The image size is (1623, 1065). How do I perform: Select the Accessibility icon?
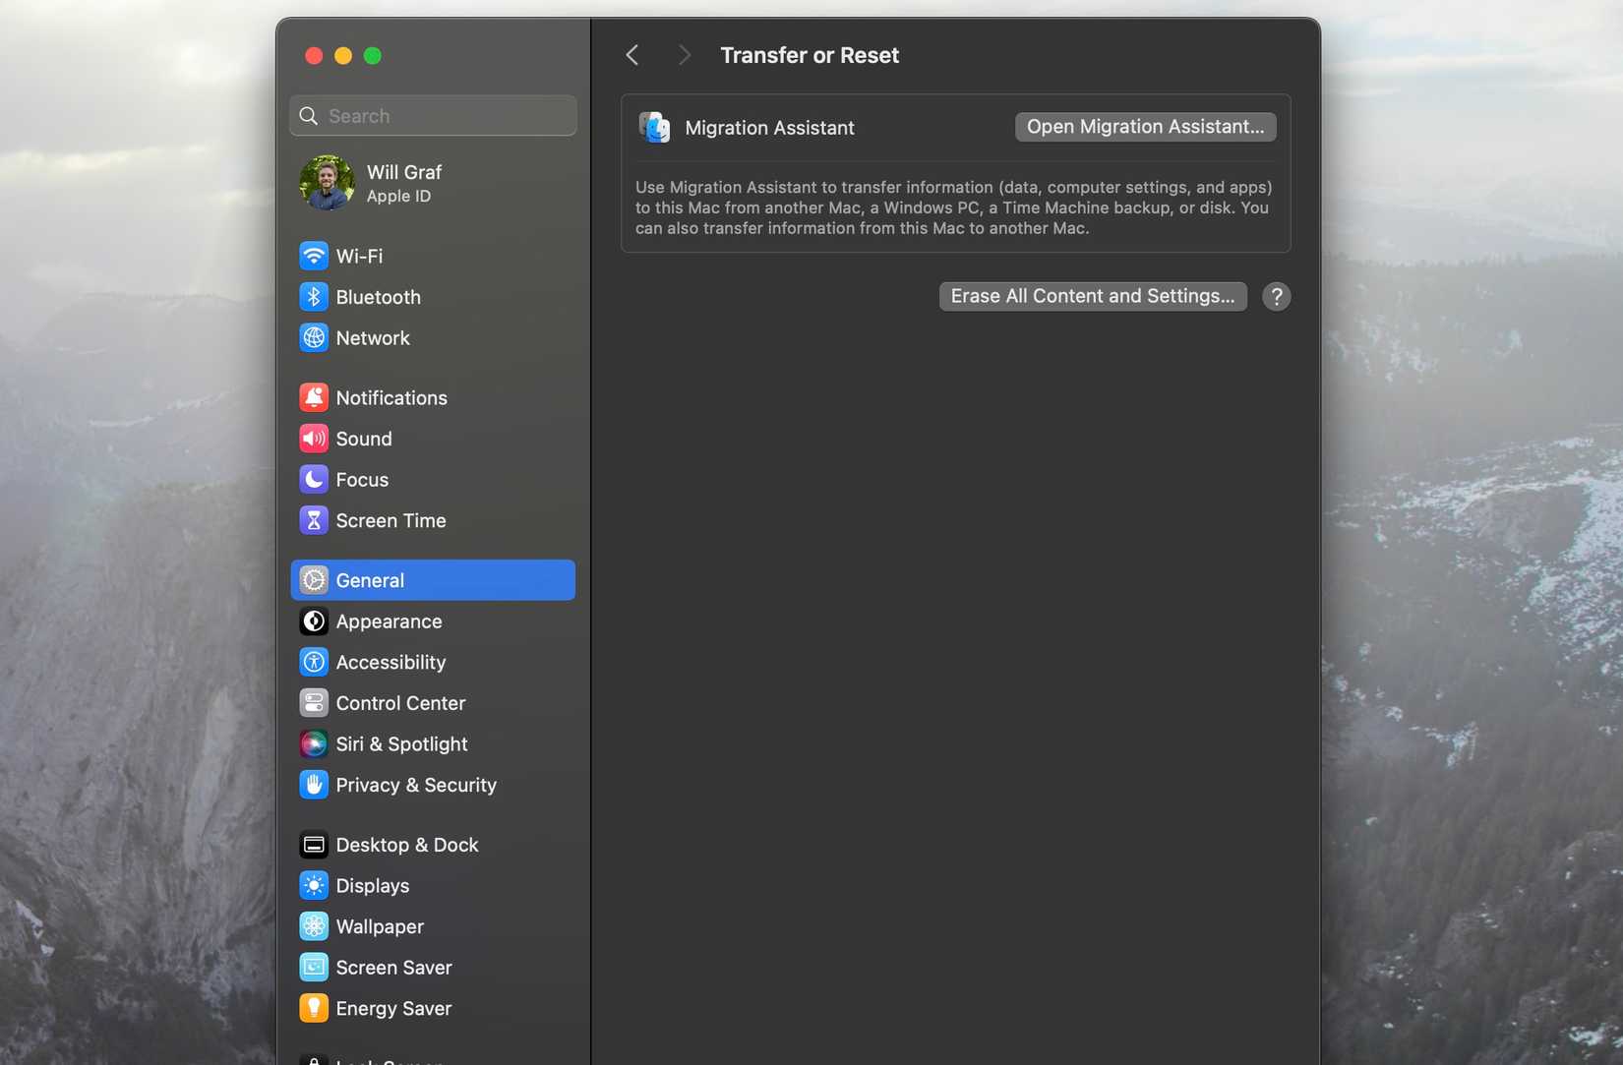tap(313, 661)
